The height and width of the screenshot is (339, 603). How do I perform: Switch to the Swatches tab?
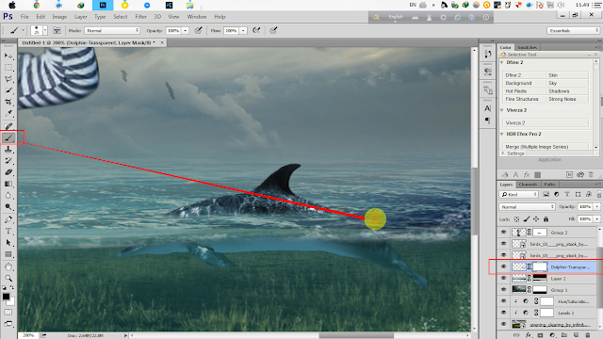point(527,47)
